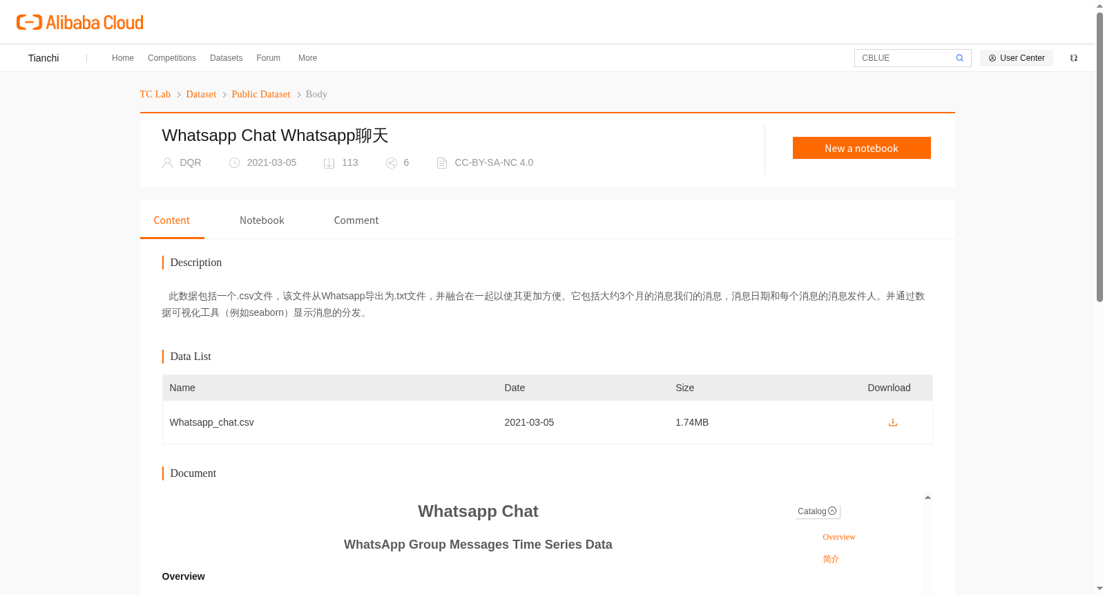Screen dimensions: 1105x595
Task: Switch to the Comment tab
Action: (356, 220)
